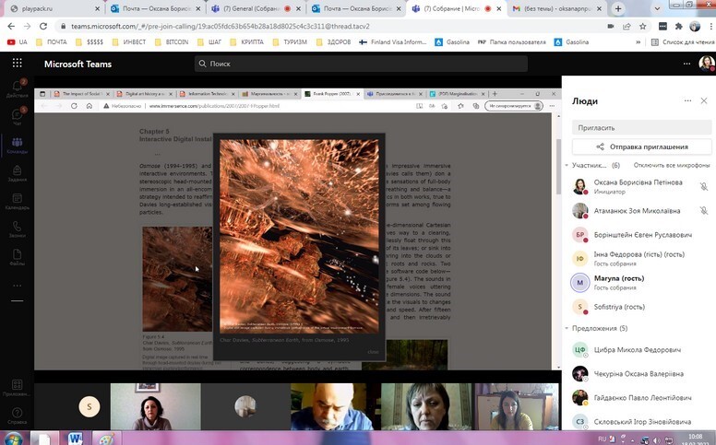Toggle mute for Оксана Борисівна Петінова

703,187
